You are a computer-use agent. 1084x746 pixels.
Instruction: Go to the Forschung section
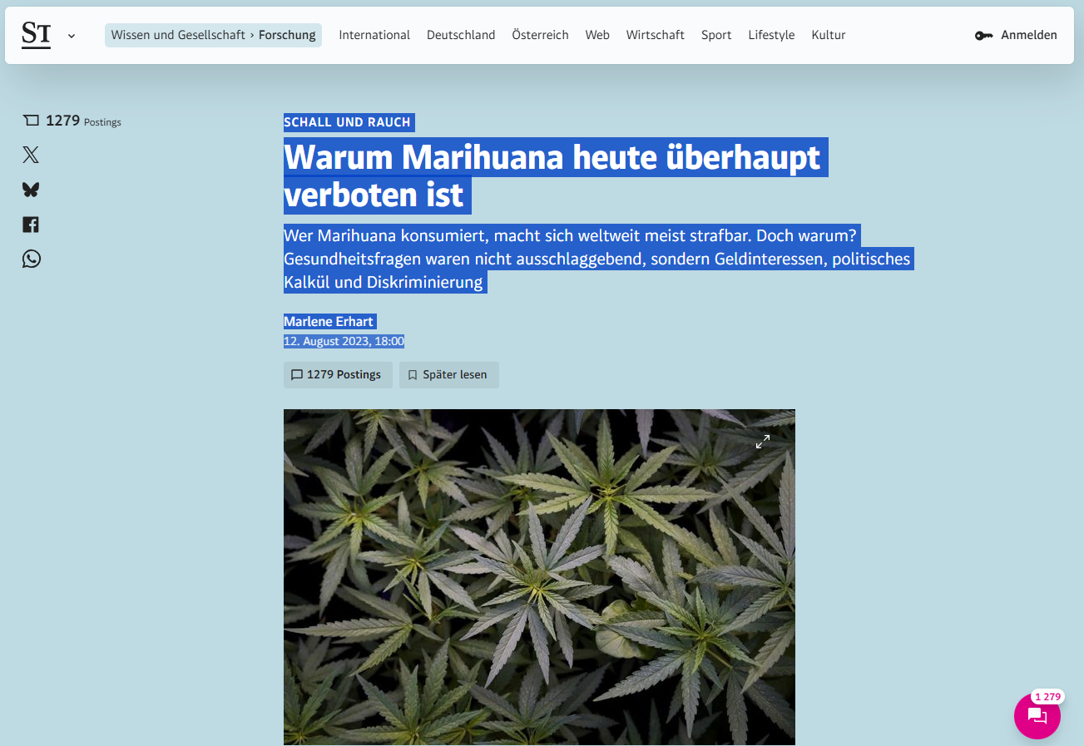tap(287, 35)
